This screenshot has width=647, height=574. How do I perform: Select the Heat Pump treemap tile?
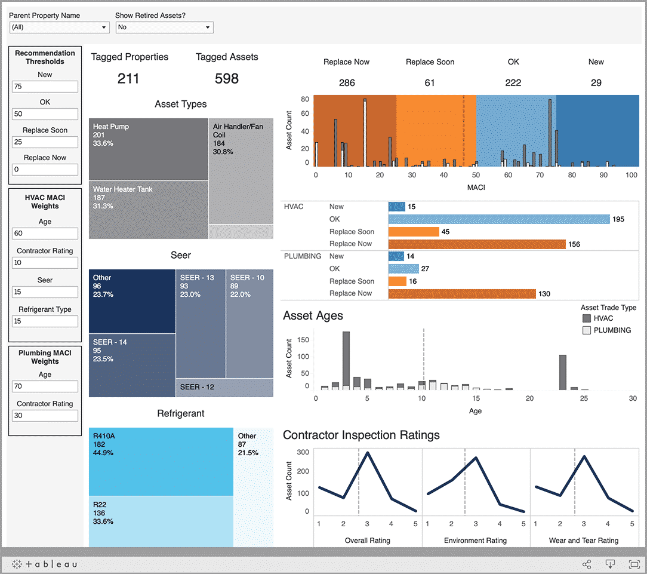click(x=148, y=149)
